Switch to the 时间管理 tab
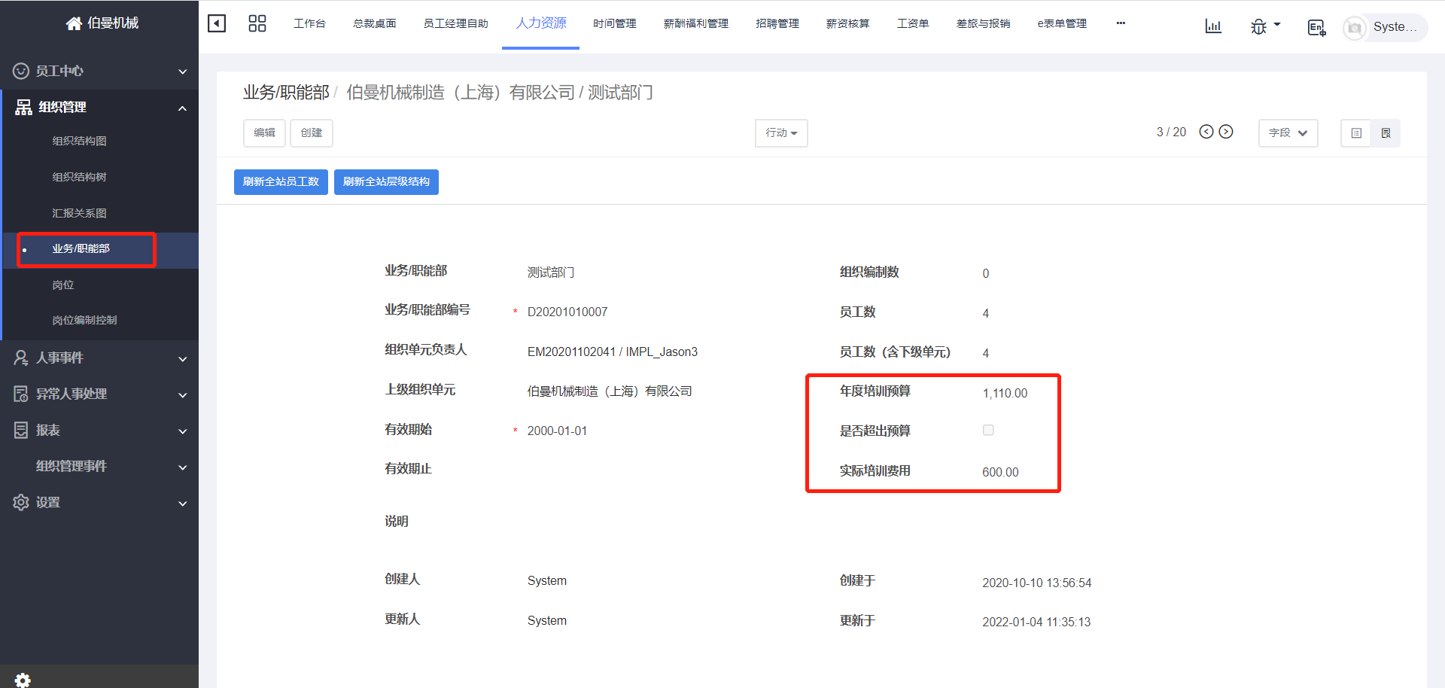1445x688 pixels. coord(614,23)
